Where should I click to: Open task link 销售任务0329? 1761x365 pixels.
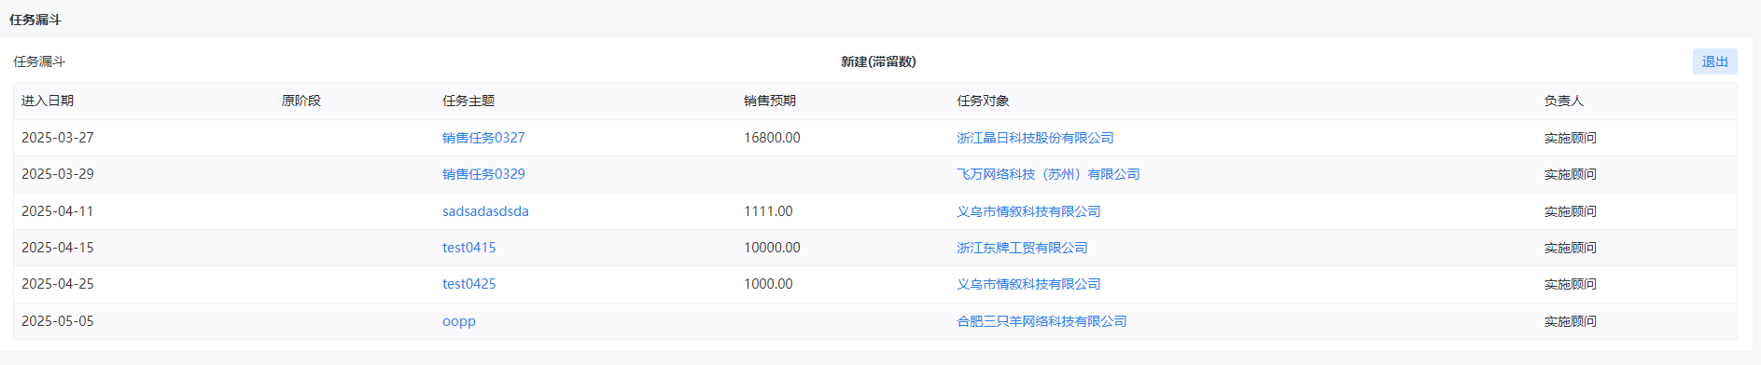(483, 174)
